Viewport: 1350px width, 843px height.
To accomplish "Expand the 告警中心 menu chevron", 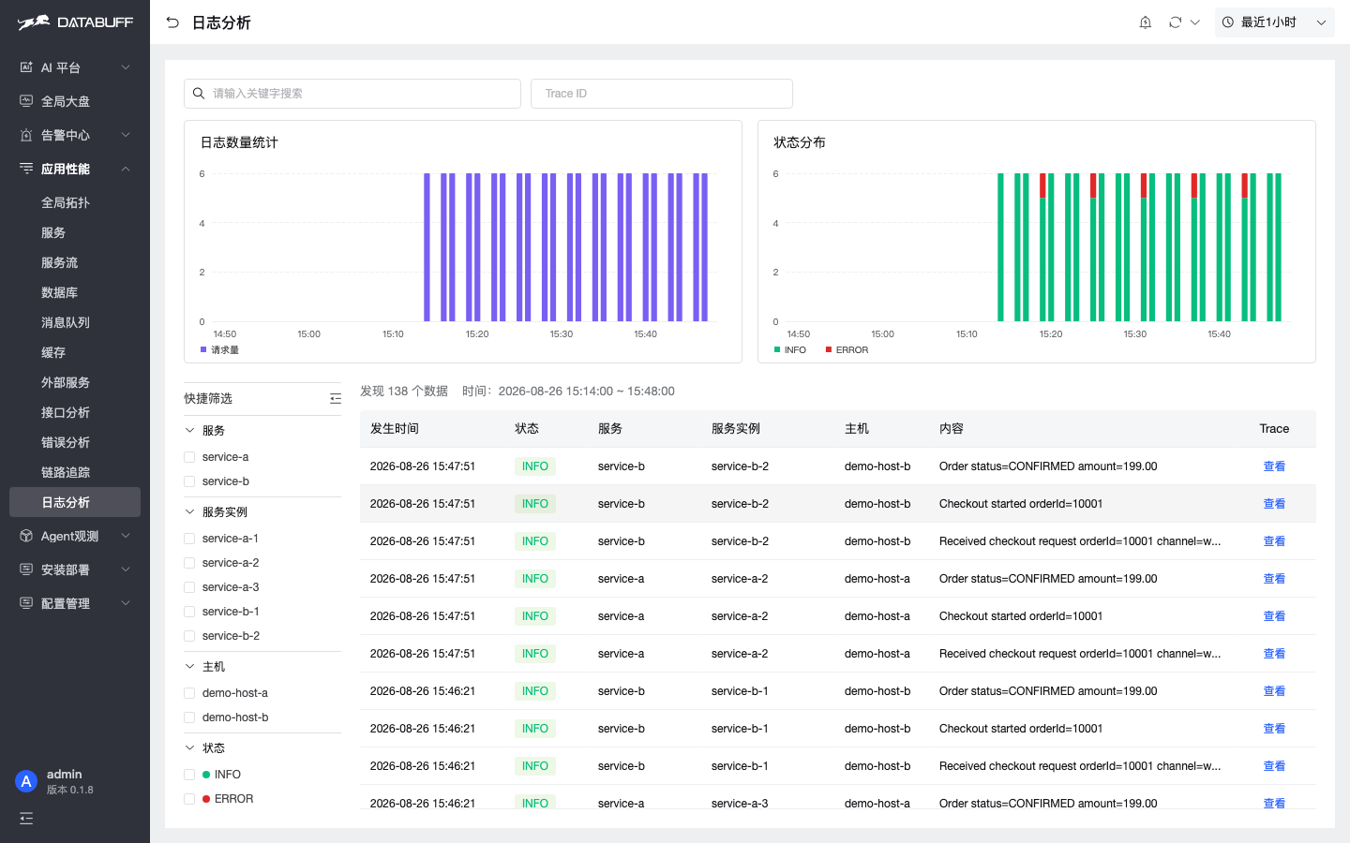I will [x=126, y=135].
